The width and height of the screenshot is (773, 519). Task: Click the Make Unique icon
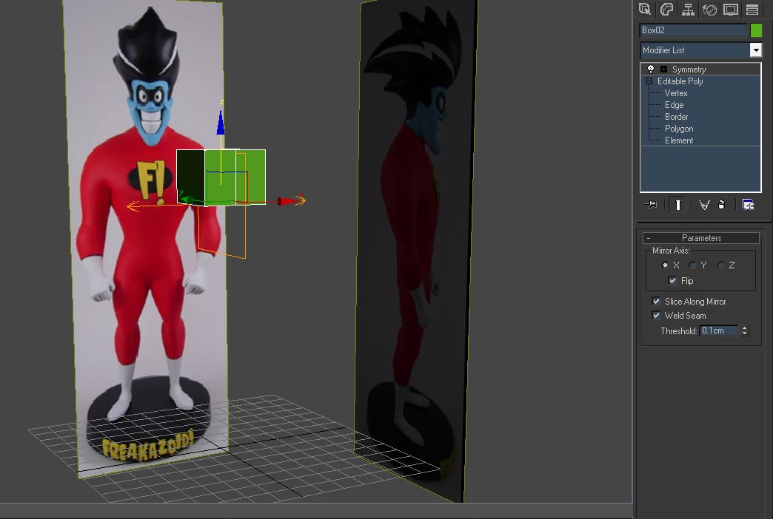point(704,204)
